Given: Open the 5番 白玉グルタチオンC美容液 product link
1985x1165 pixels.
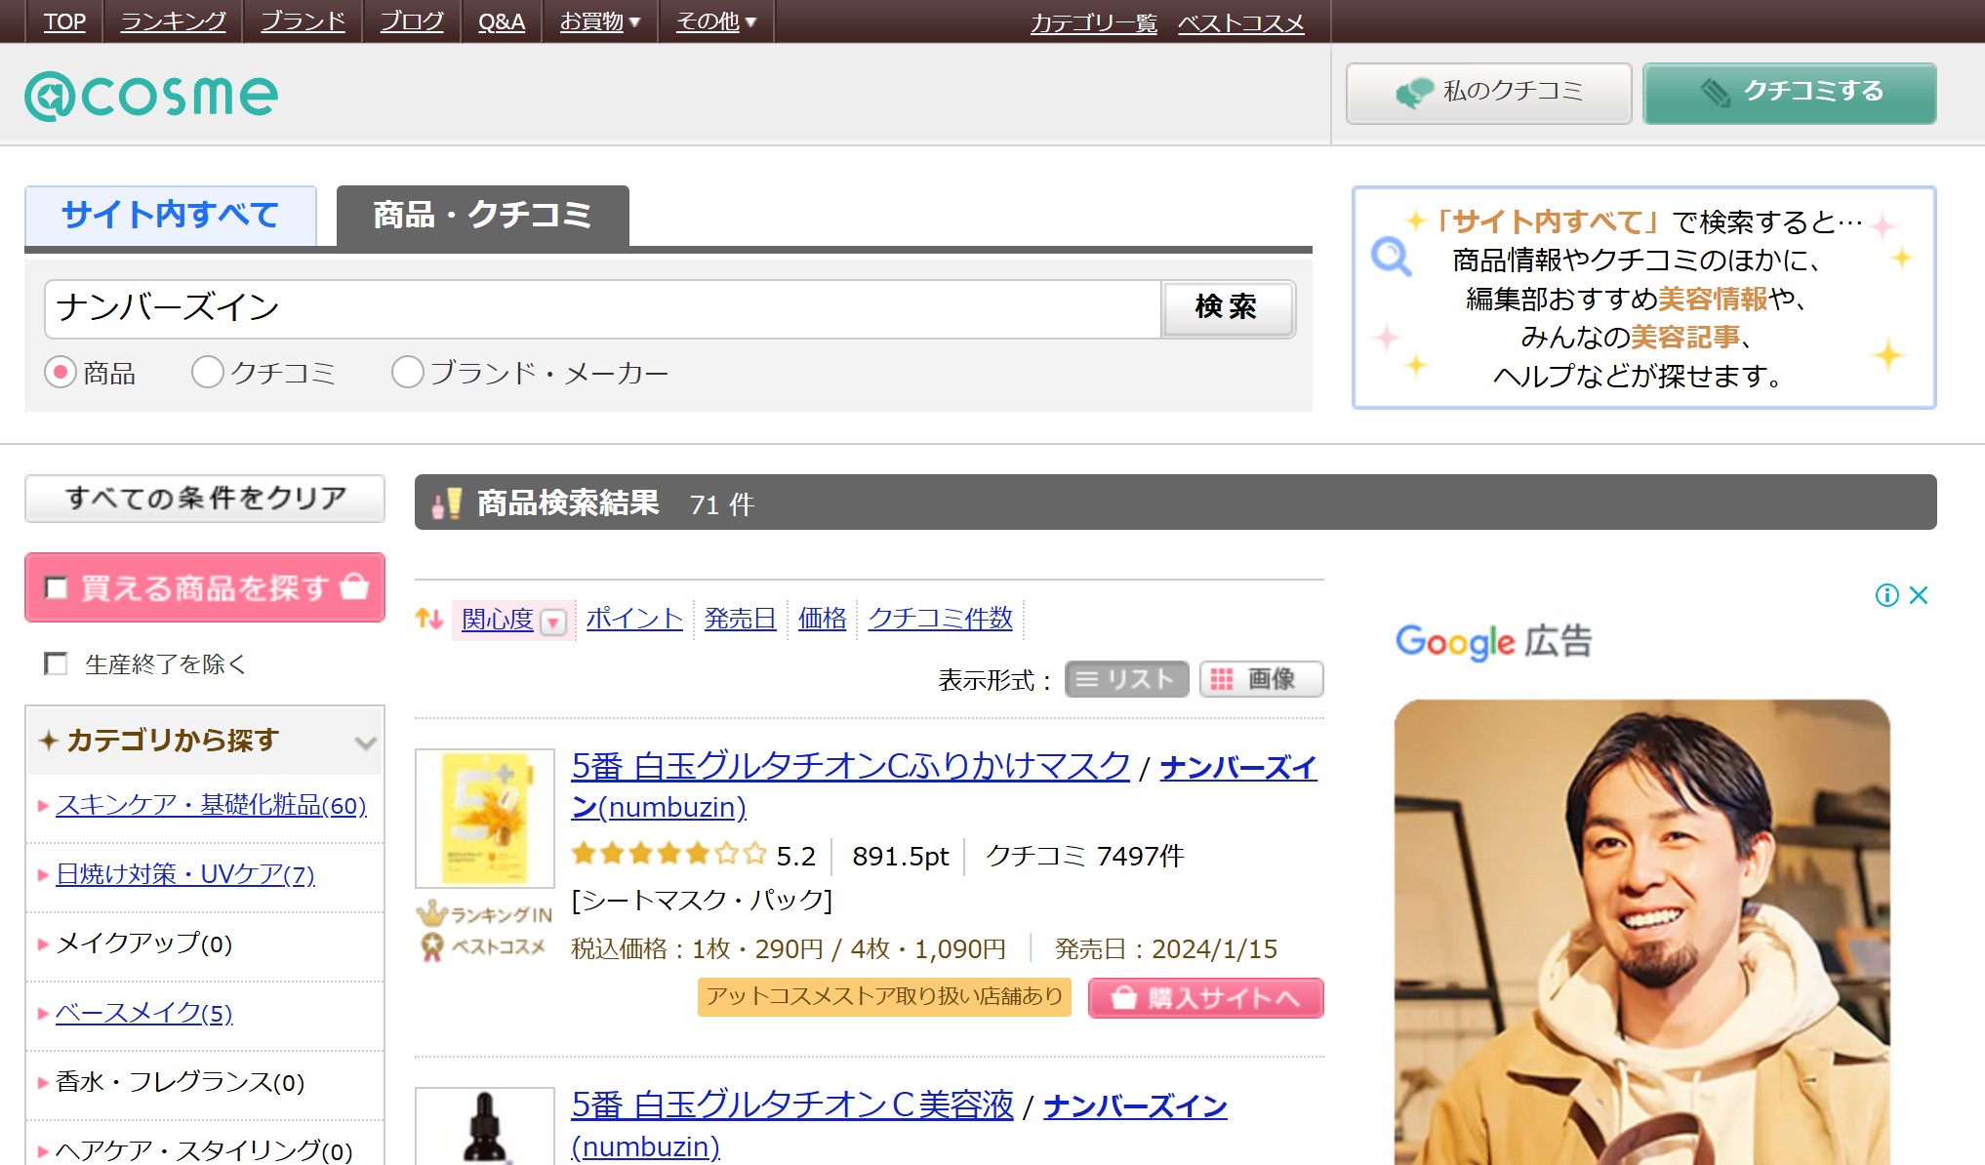Looking at the screenshot, I should coord(792,1105).
